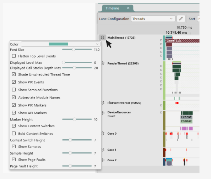This screenshot has height=179, width=211.
Task: Click the Core 2 lane label
Action: click(x=112, y=160)
